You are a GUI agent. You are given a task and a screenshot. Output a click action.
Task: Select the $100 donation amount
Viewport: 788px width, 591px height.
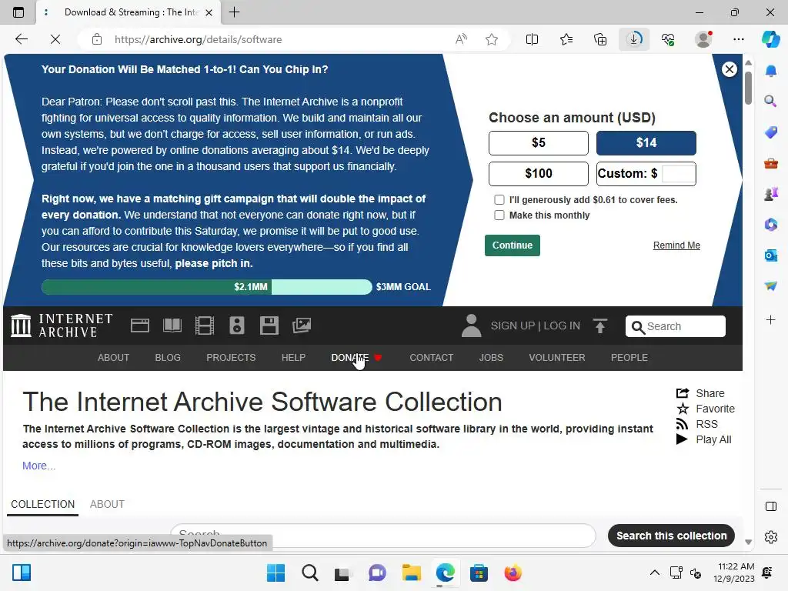point(538,173)
